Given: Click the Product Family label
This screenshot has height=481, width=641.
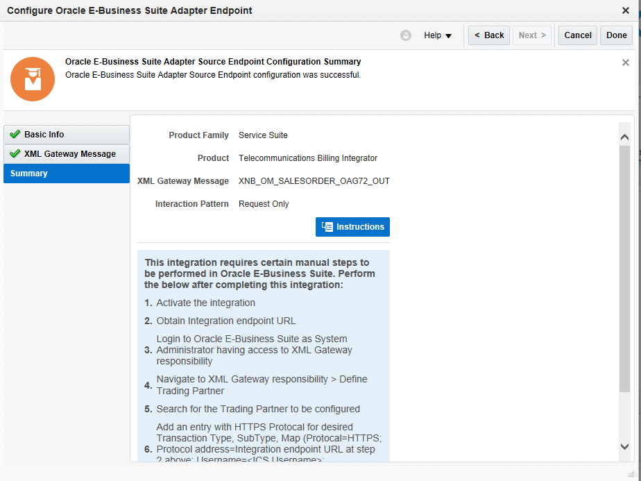Looking at the screenshot, I should click(198, 135).
